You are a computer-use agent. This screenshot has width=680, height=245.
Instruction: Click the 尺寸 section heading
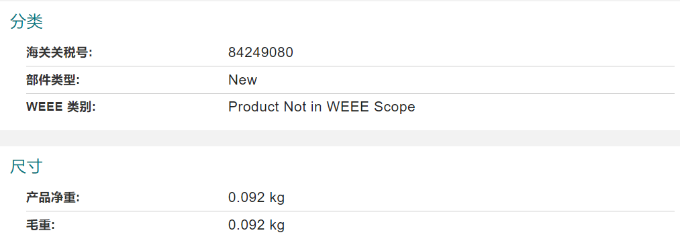tap(26, 166)
